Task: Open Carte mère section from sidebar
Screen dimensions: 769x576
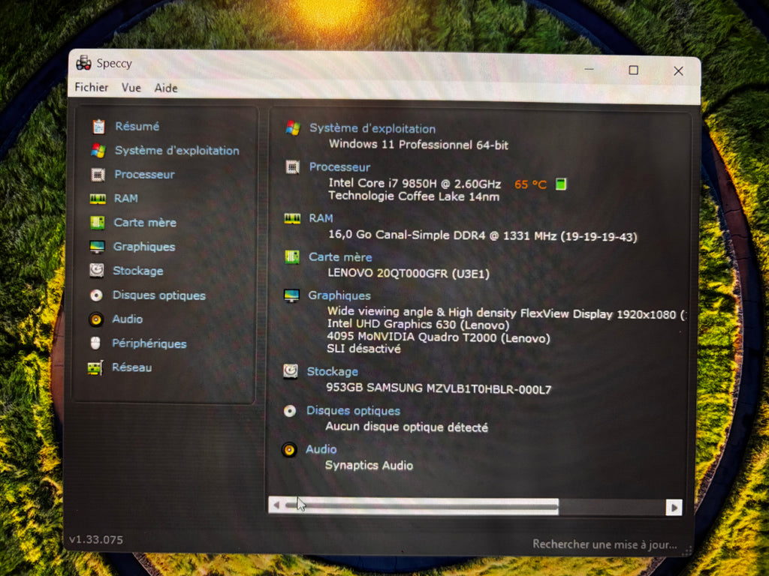Action: pyautogui.click(x=145, y=222)
